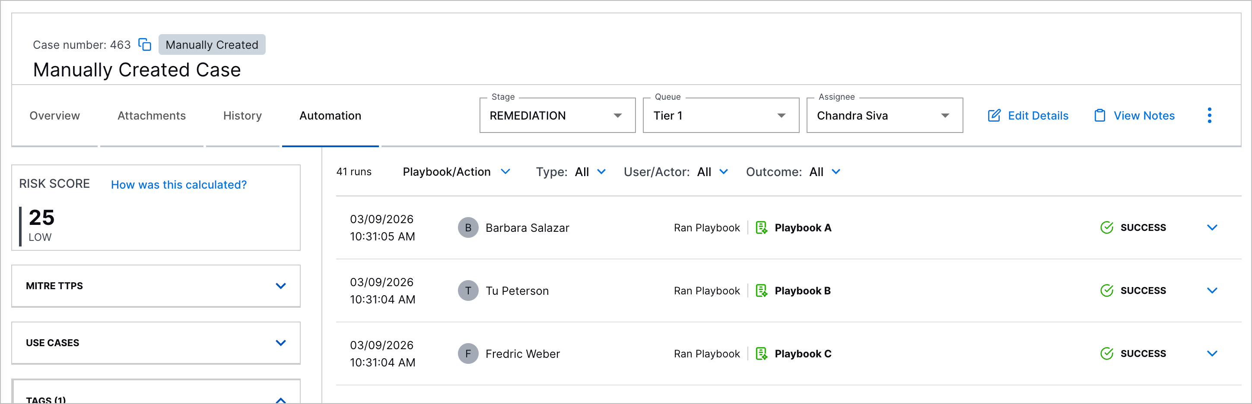Click Fredric Weber's avatar circle
This screenshot has width=1252, height=404.
click(x=467, y=353)
